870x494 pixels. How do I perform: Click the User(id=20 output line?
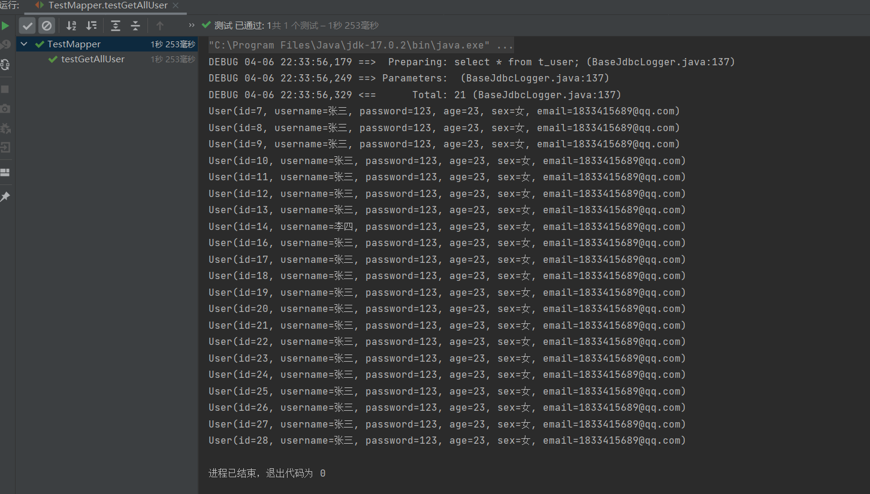tap(448, 309)
